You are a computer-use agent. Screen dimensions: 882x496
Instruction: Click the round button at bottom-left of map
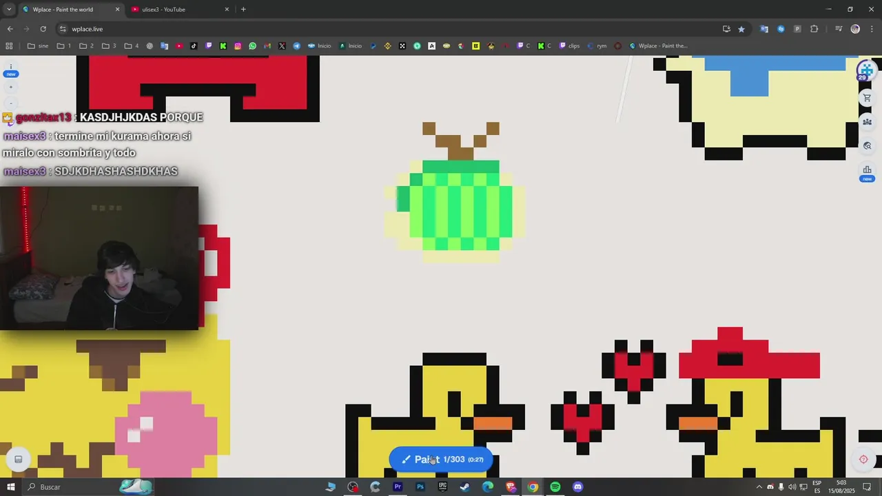click(x=19, y=459)
